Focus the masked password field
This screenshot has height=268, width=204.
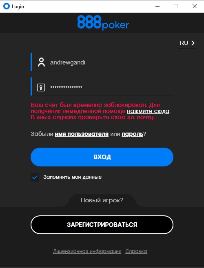[102, 87]
